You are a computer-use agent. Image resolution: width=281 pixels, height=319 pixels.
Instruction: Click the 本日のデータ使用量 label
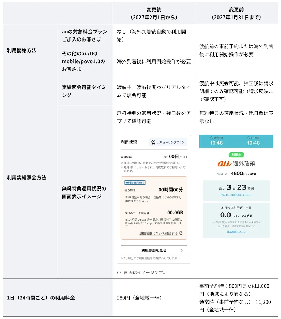coord(137,213)
